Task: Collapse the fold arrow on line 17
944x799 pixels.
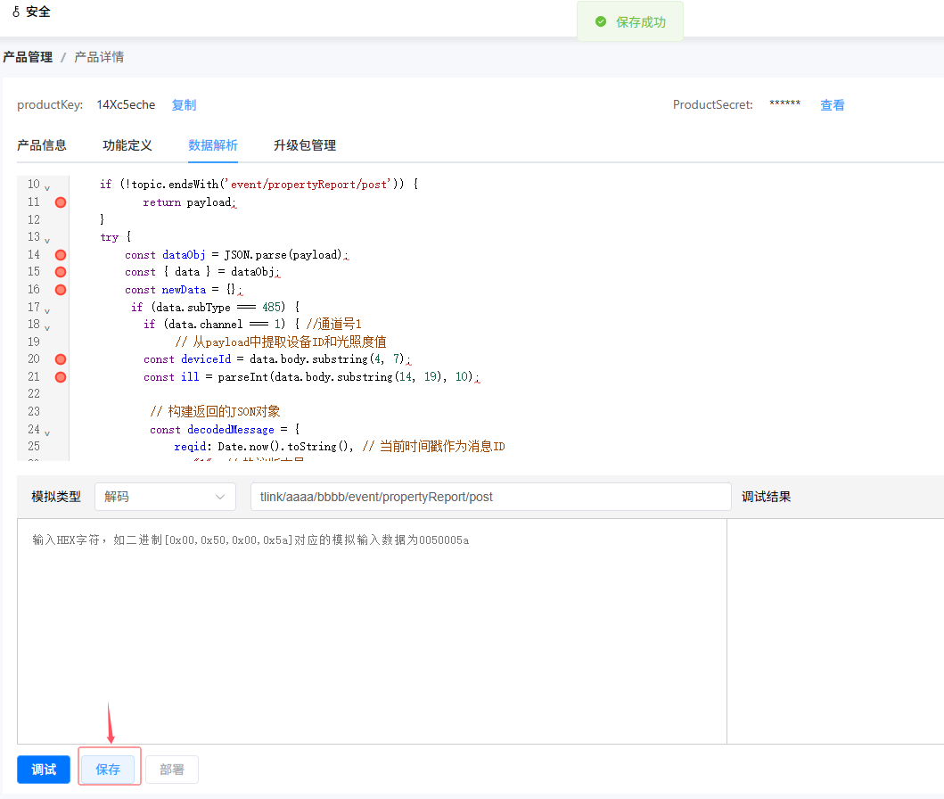Action: click(47, 310)
